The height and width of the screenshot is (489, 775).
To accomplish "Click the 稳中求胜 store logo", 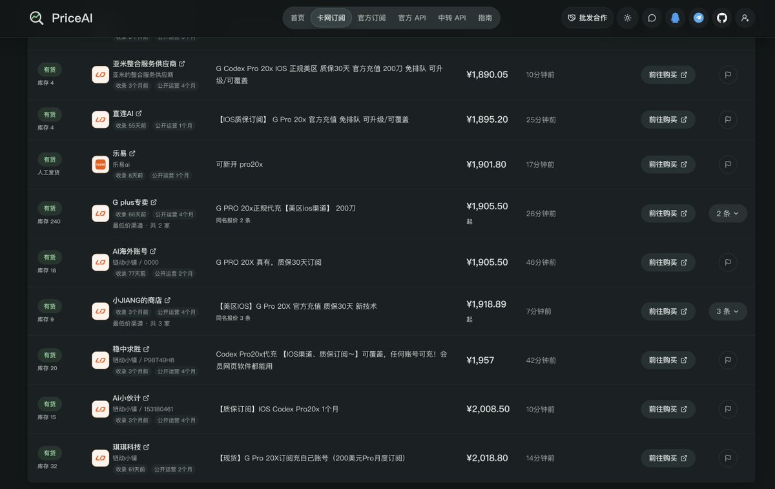I will [100, 360].
